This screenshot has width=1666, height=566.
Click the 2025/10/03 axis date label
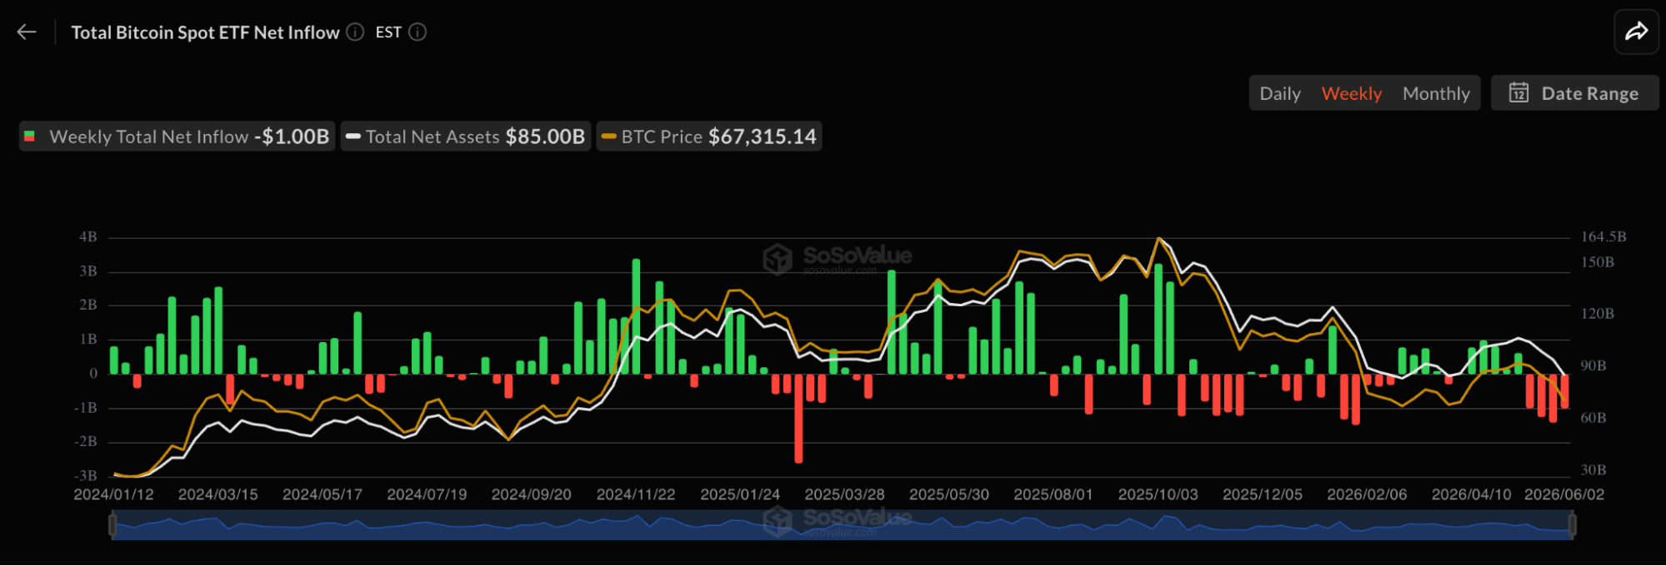[1158, 494]
